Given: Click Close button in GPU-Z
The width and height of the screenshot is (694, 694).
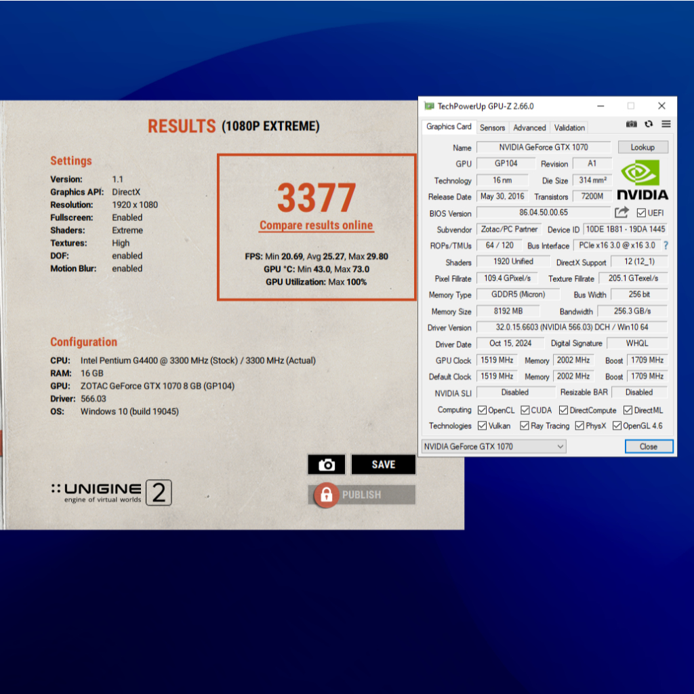Looking at the screenshot, I should [649, 447].
